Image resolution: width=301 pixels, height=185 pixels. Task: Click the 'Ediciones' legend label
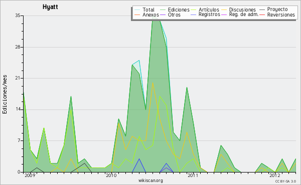179,9
